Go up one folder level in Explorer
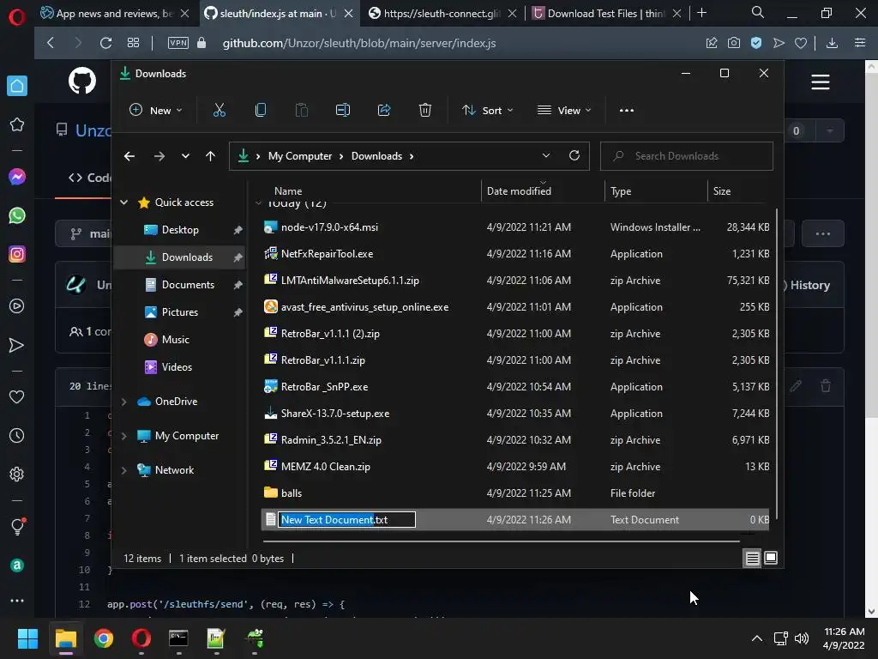 click(x=211, y=156)
